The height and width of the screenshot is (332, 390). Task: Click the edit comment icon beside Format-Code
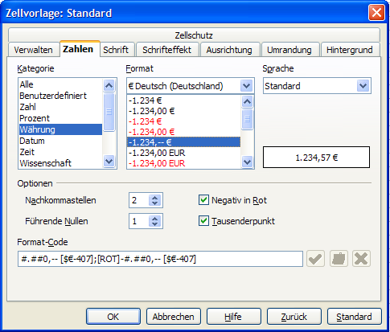339,259
